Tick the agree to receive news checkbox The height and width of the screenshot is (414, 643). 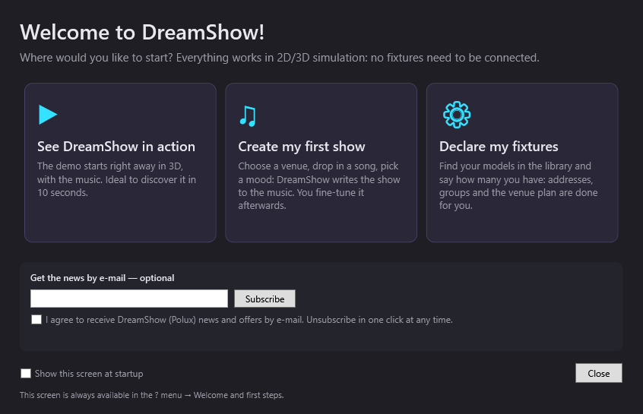[x=36, y=319]
